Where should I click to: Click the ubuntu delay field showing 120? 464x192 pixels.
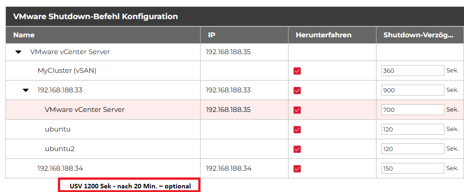[x=412, y=129]
